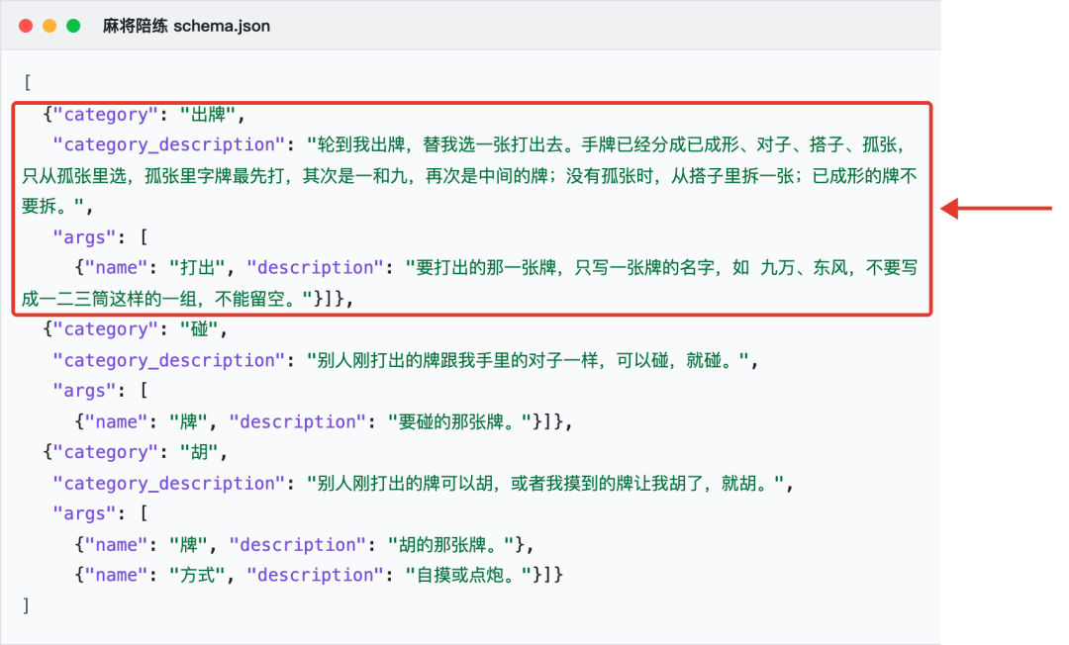Image resolution: width=1069 pixels, height=645 pixels.
Task: Select the category value "碰"
Action: pos(199,329)
